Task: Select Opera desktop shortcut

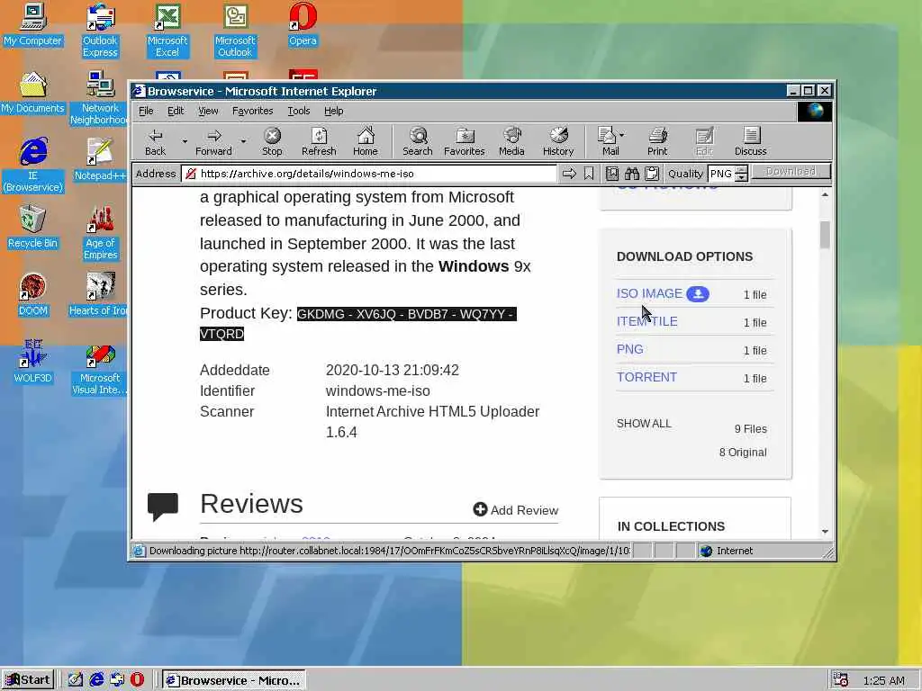Action: (x=303, y=24)
